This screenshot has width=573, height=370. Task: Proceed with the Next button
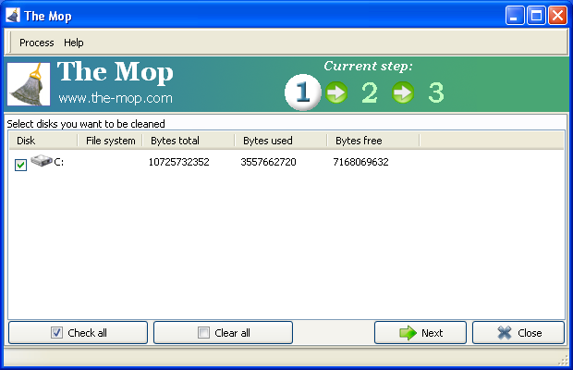tap(421, 333)
